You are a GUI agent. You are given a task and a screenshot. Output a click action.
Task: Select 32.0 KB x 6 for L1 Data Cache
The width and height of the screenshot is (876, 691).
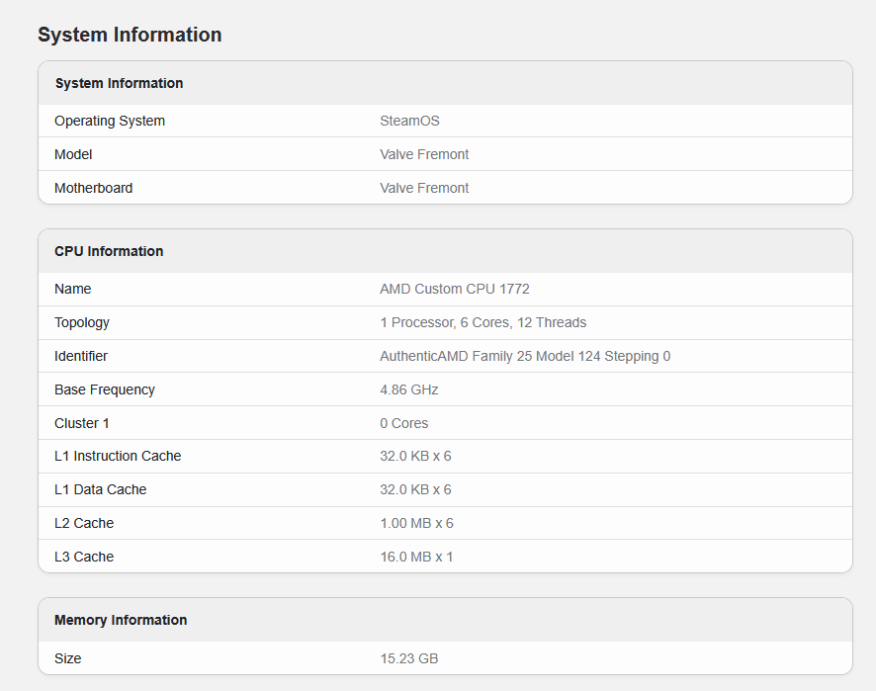(415, 489)
